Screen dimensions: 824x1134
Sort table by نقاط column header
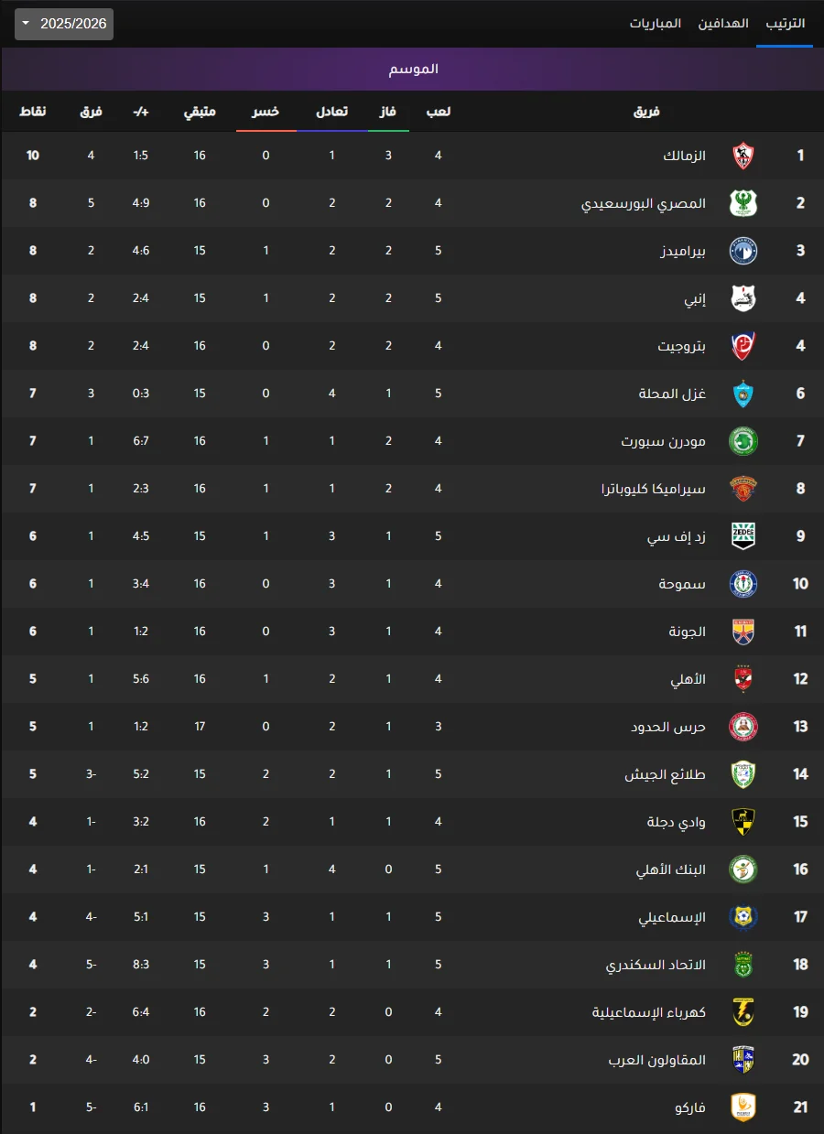(x=33, y=112)
